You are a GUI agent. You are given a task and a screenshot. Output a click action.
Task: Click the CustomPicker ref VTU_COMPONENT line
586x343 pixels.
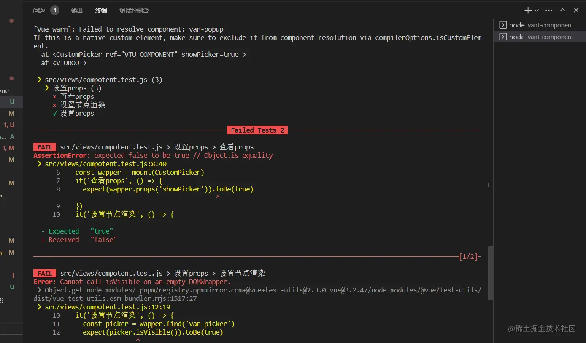tap(143, 54)
